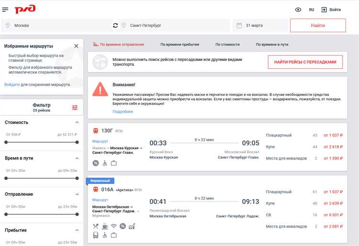This screenshot has height=246, width=359.
Task: Click the Wi-Fi icon on train 016A
Action: pos(114,226)
